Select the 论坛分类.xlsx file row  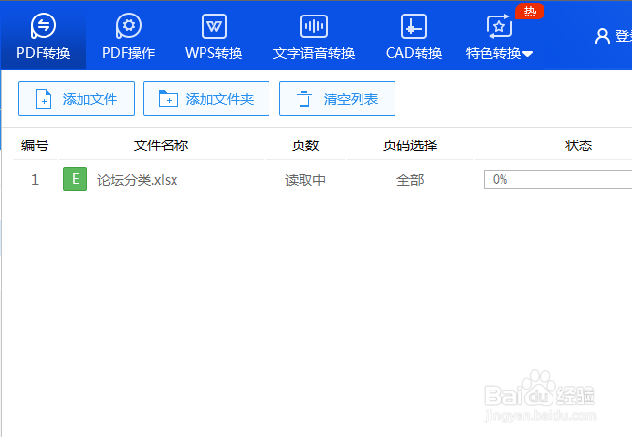pyautogui.click(x=323, y=179)
